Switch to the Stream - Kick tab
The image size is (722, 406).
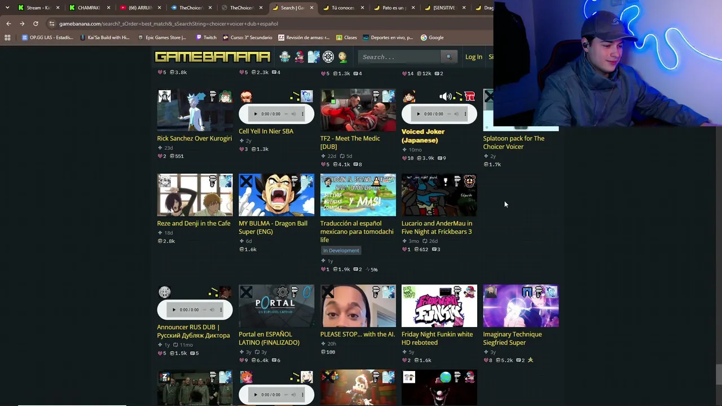38,8
